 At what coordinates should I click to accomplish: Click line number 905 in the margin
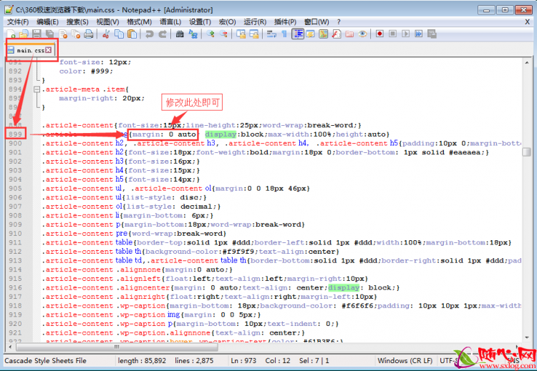tap(16, 189)
